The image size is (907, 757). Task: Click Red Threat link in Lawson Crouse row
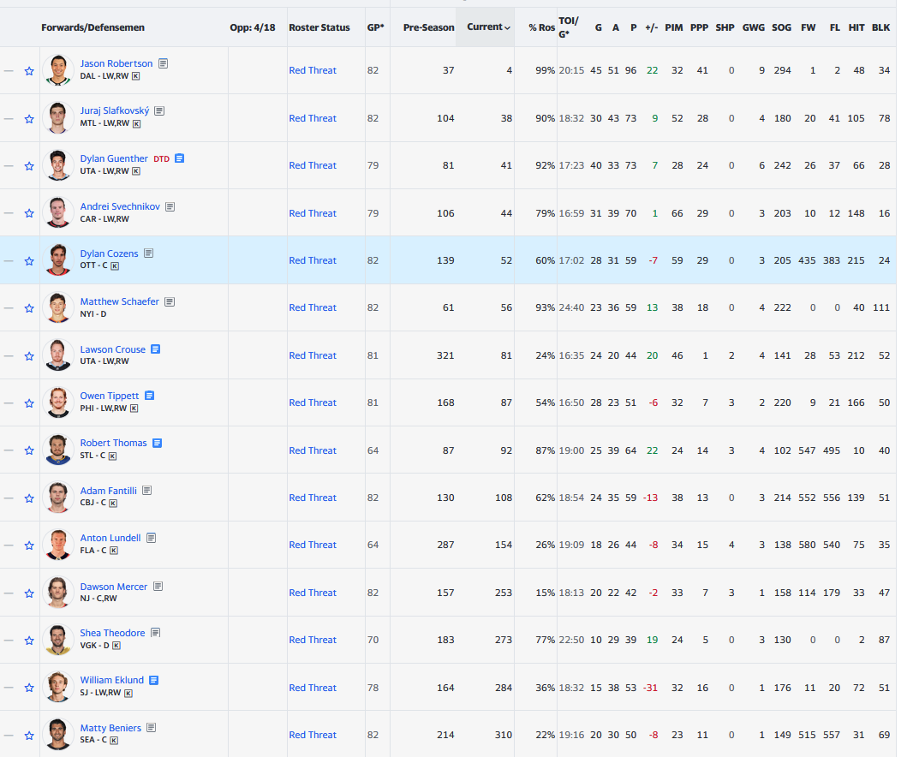313,355
